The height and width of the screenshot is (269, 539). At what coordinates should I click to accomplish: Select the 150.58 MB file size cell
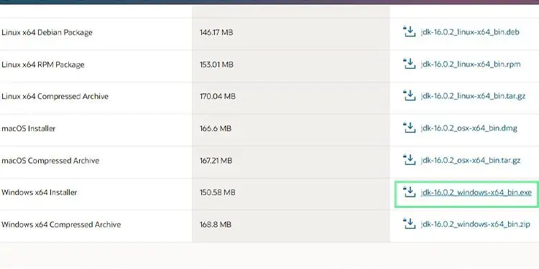pyautogui.click(x=217, y=192)
